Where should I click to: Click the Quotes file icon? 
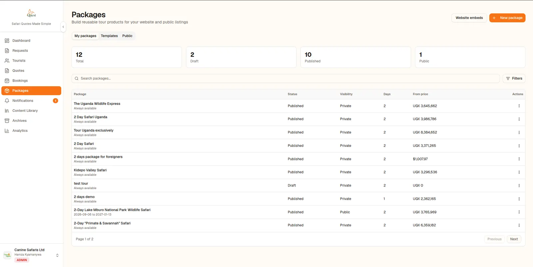coord(7,71)
